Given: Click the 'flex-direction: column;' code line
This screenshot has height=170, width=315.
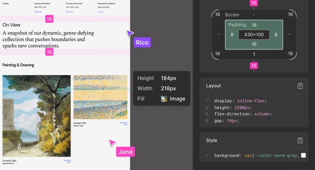Looking at the screenshot, I should click(243, 114).
